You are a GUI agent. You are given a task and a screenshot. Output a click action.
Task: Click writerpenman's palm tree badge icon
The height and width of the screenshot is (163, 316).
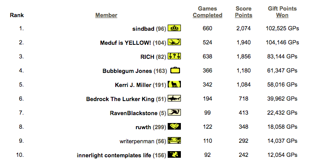click(x=174, y=141)
